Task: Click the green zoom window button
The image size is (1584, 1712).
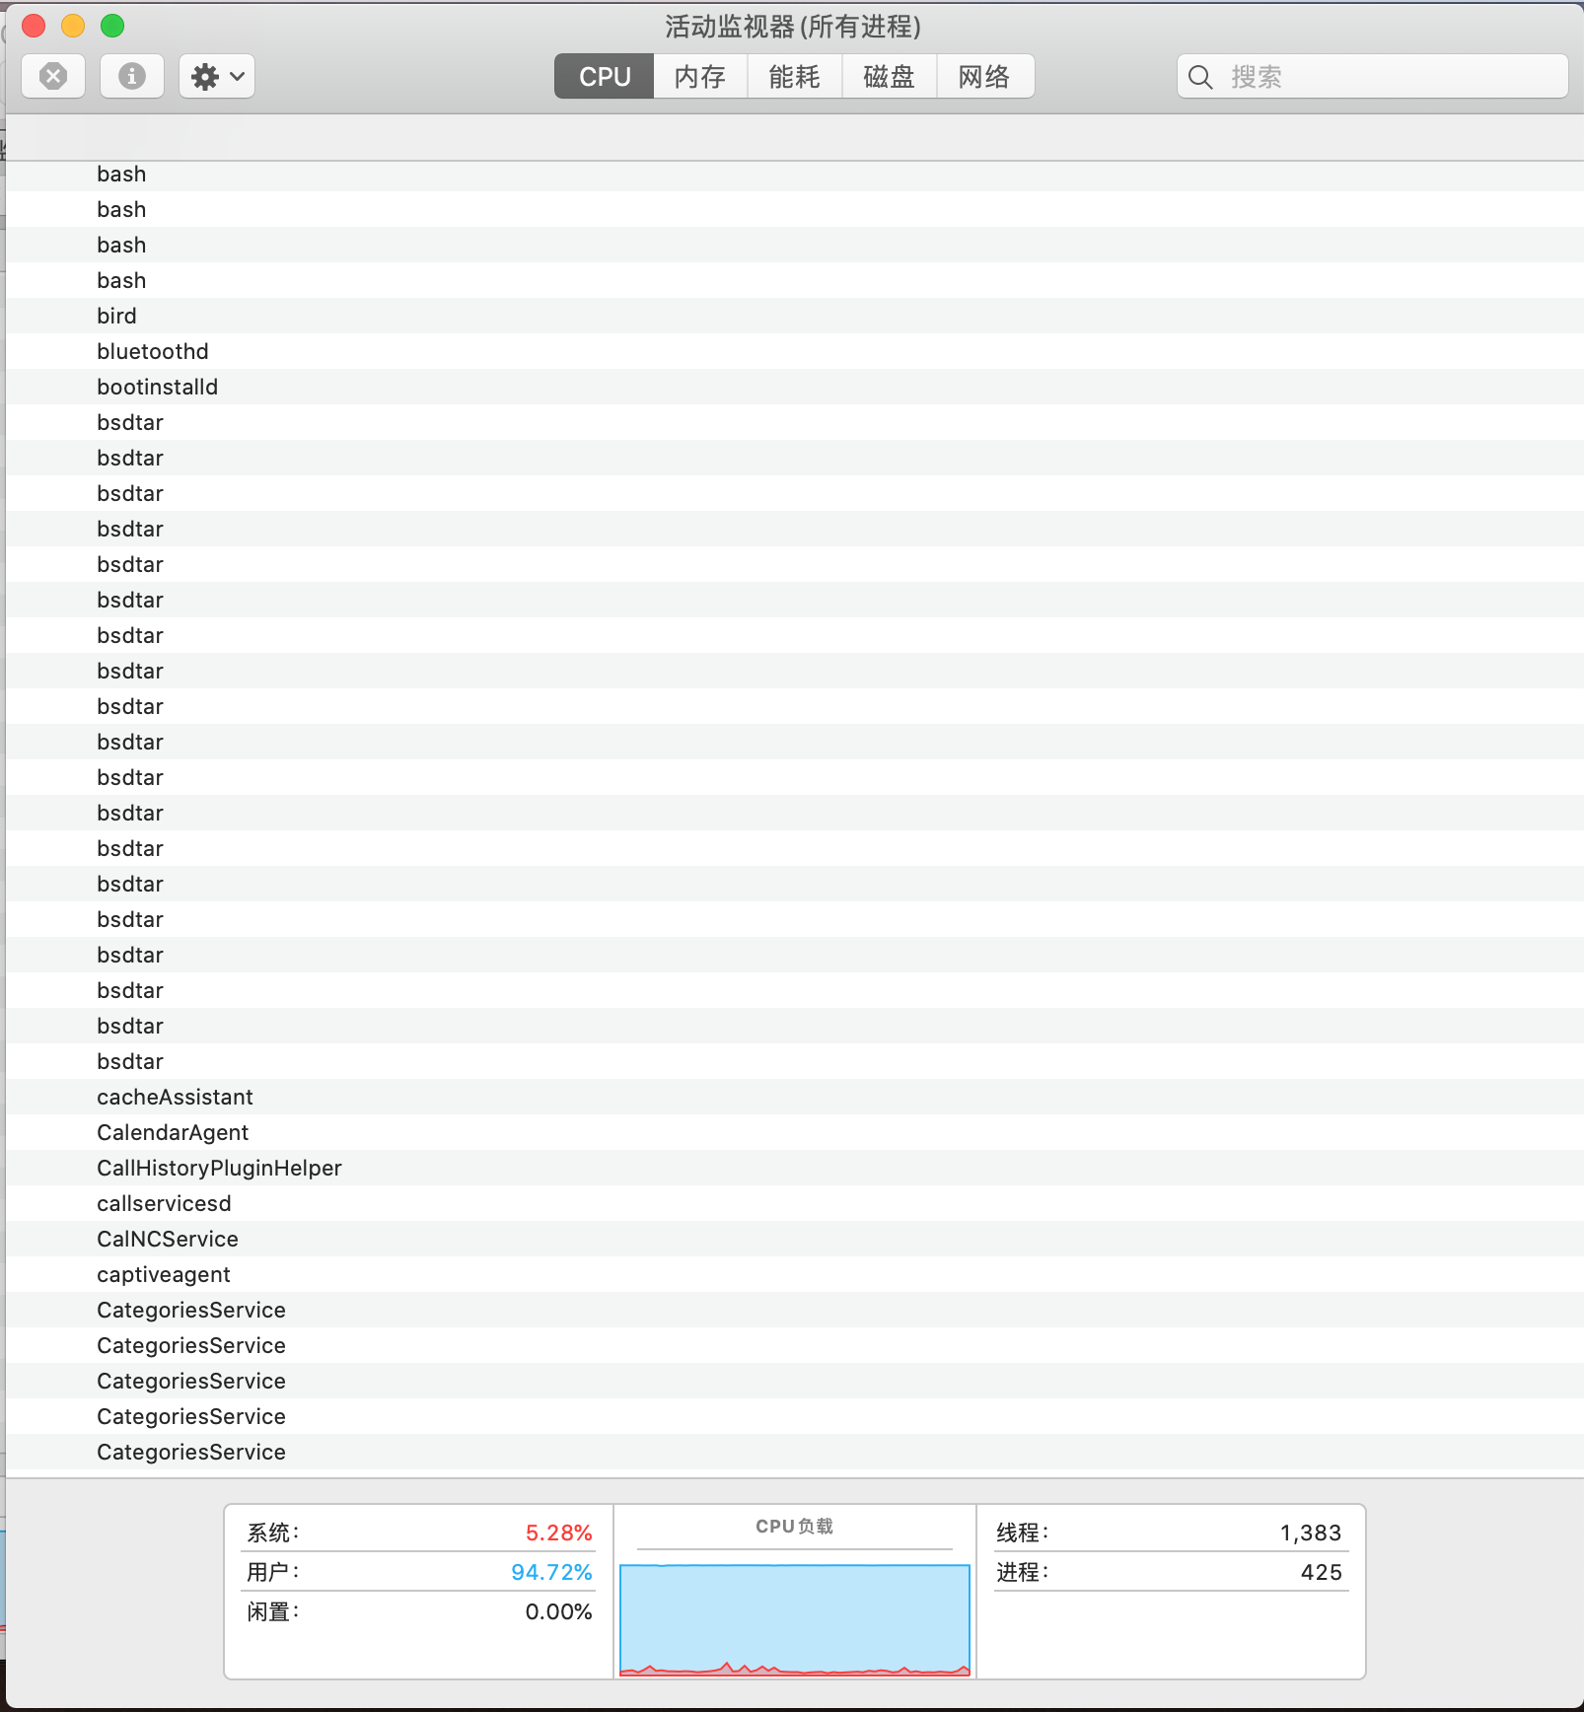Action: pos(112,26)
